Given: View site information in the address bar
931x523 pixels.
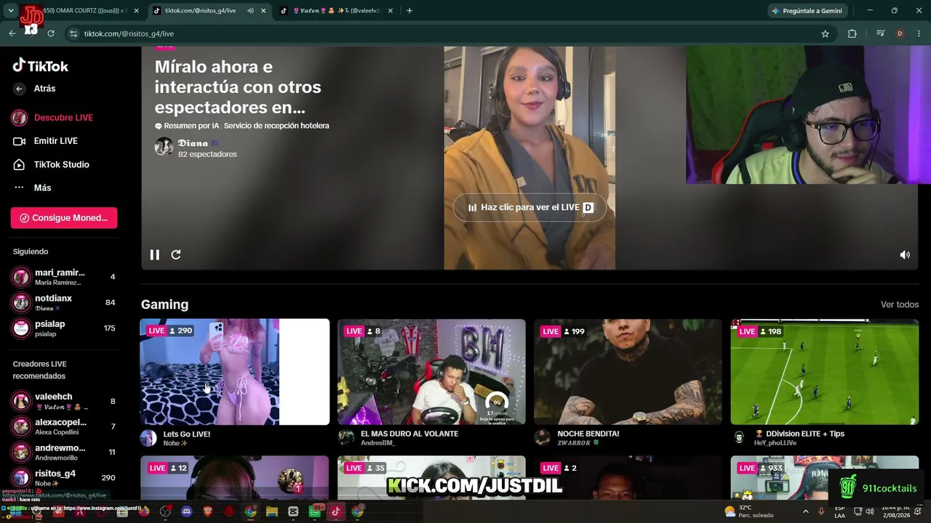Looking at the screenshot, I should tap(73, 33).
